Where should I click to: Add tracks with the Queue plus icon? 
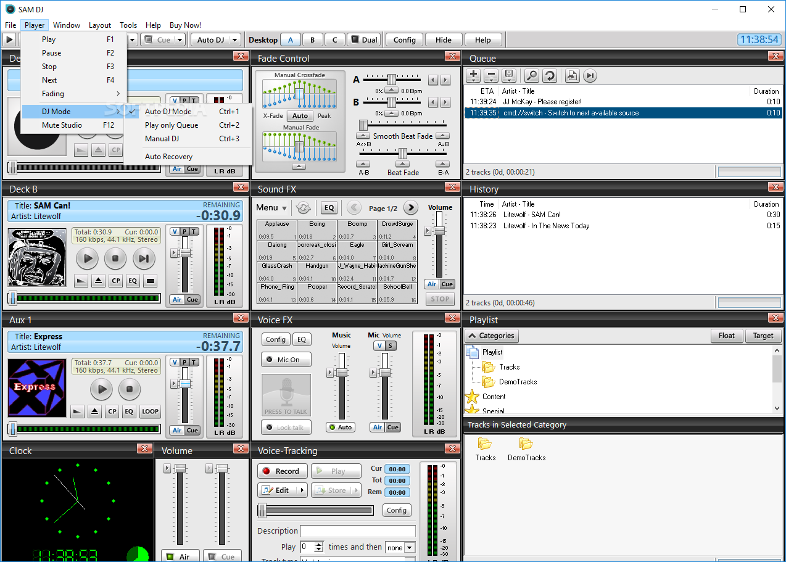[473, 76]
